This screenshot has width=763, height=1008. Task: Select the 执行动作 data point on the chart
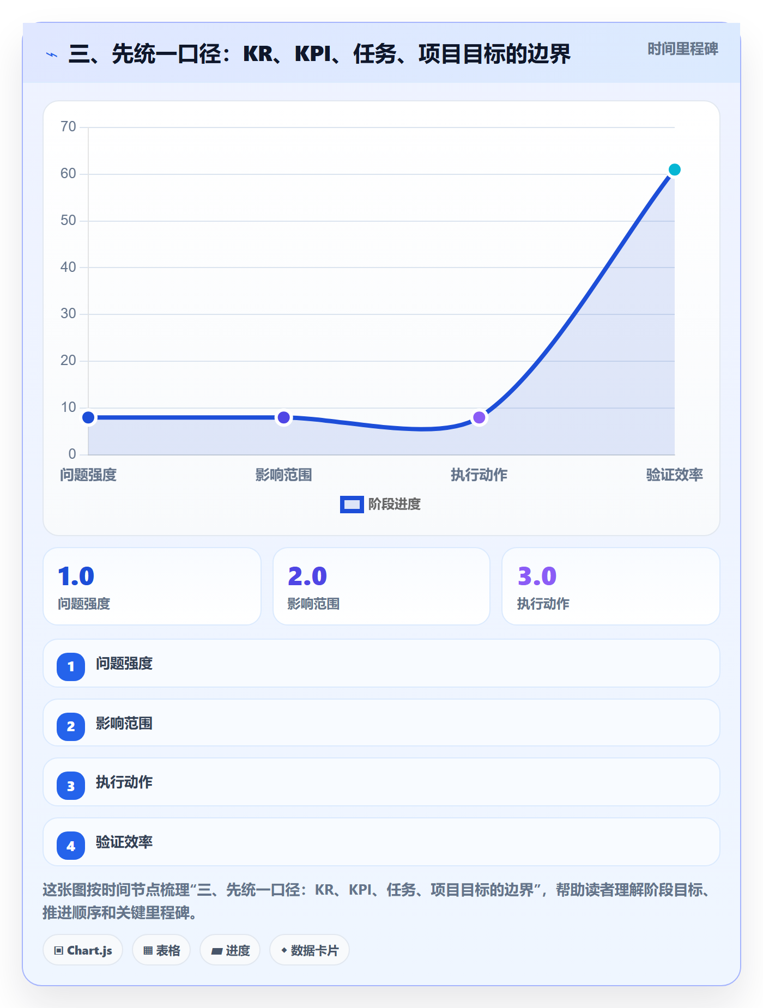pos(479,417)
